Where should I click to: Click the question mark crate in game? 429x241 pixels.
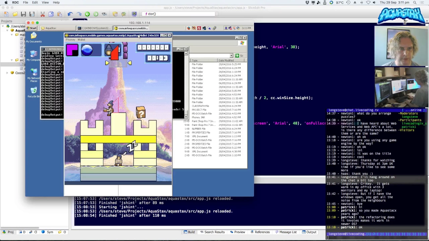(141, 112)
